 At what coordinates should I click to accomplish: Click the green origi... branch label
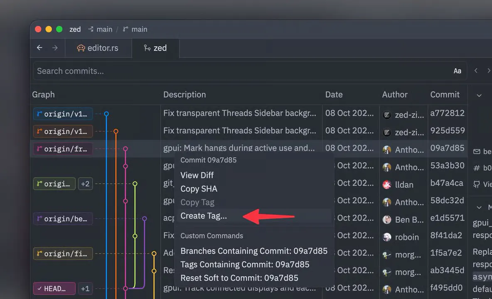pos(54,184)
